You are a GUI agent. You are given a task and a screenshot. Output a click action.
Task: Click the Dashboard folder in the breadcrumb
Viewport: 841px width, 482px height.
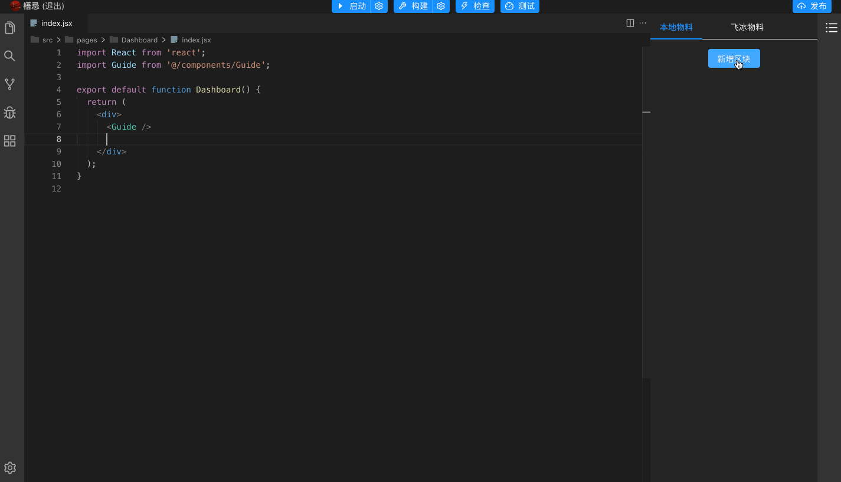pyautogui.click(x=134, y=40)
